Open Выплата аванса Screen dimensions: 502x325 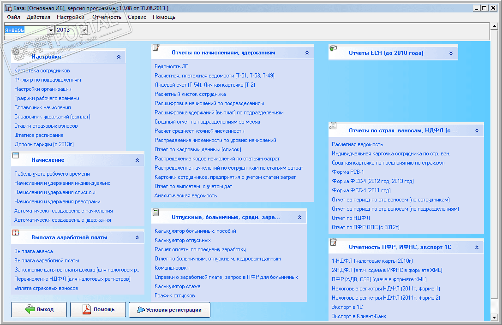[34, 251]
